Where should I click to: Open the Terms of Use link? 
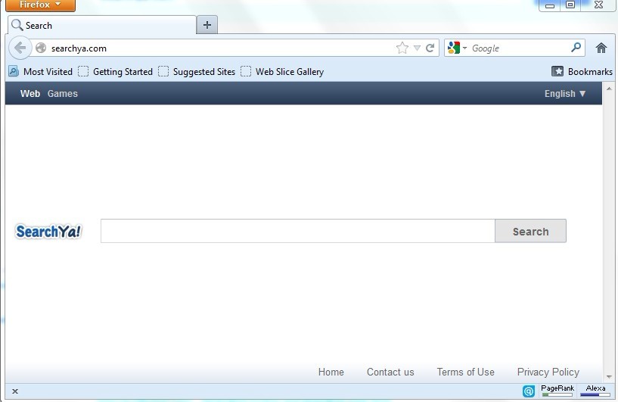point(465,372)
